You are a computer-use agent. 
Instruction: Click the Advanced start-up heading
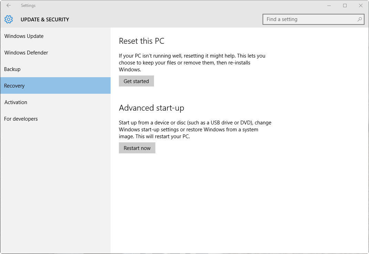[x=151, y=108]
